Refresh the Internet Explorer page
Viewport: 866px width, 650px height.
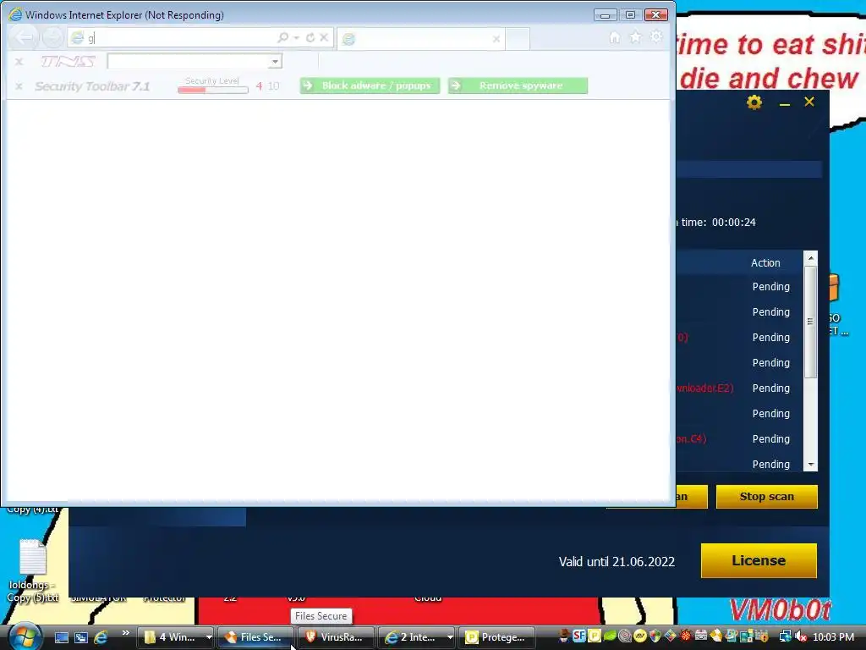pyautogui.click(x=310, y=37)
